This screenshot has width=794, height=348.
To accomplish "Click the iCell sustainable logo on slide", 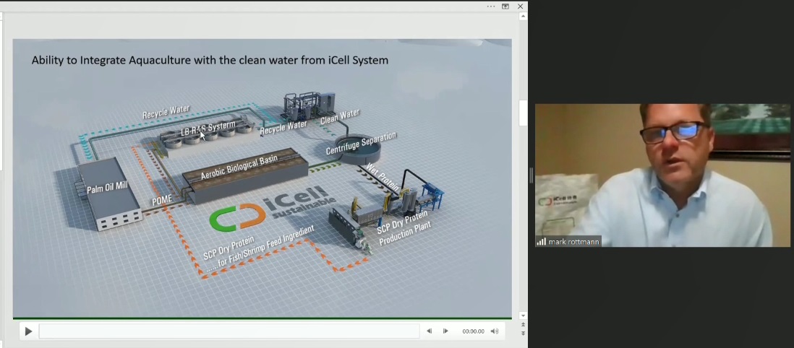I will tap(273, 207).
